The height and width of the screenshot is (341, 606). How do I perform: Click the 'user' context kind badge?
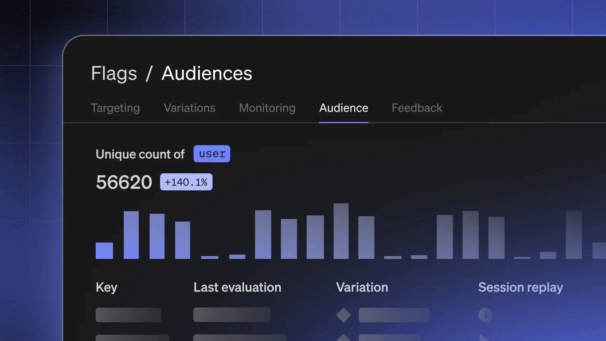pyautogui.click(x=212, y=154)
